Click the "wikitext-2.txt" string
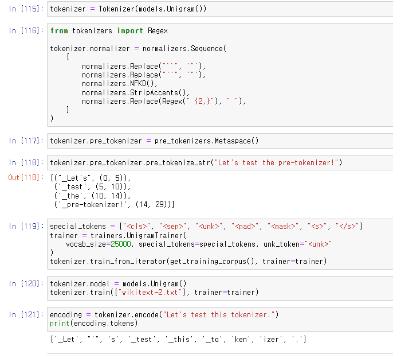The image size is (393, 354). pos(150,293)
